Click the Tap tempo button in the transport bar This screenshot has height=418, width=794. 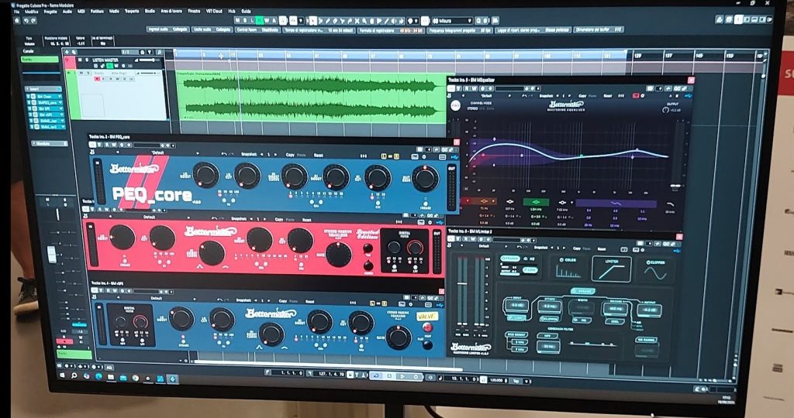[516, 380]
